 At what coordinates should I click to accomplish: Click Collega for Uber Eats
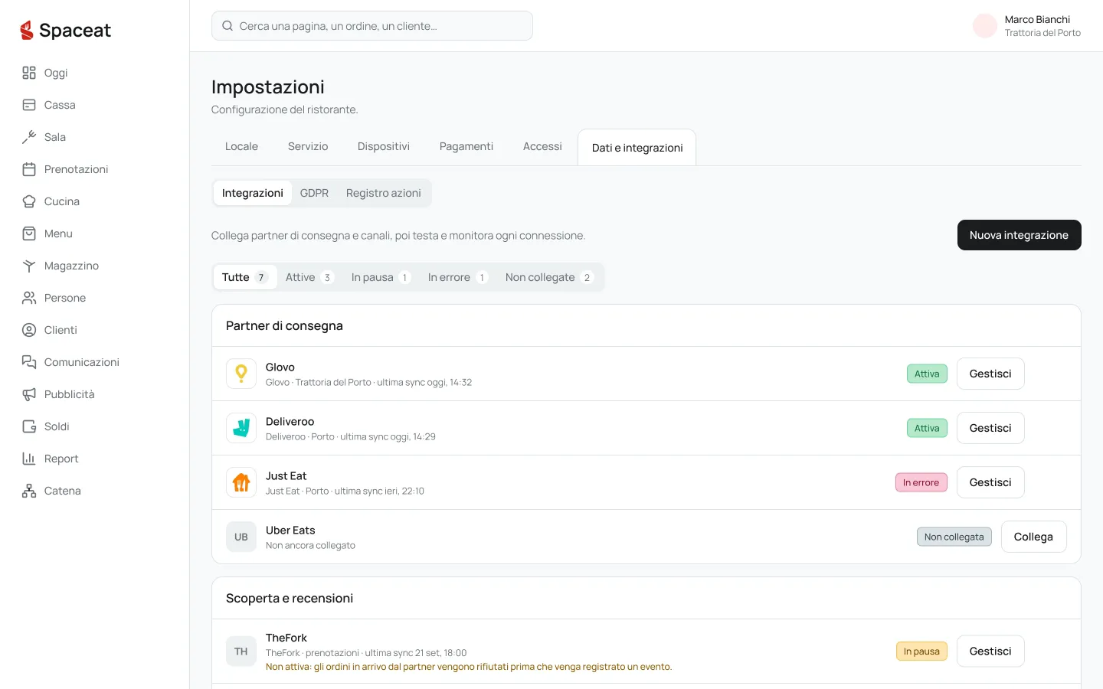point(1033,537)
